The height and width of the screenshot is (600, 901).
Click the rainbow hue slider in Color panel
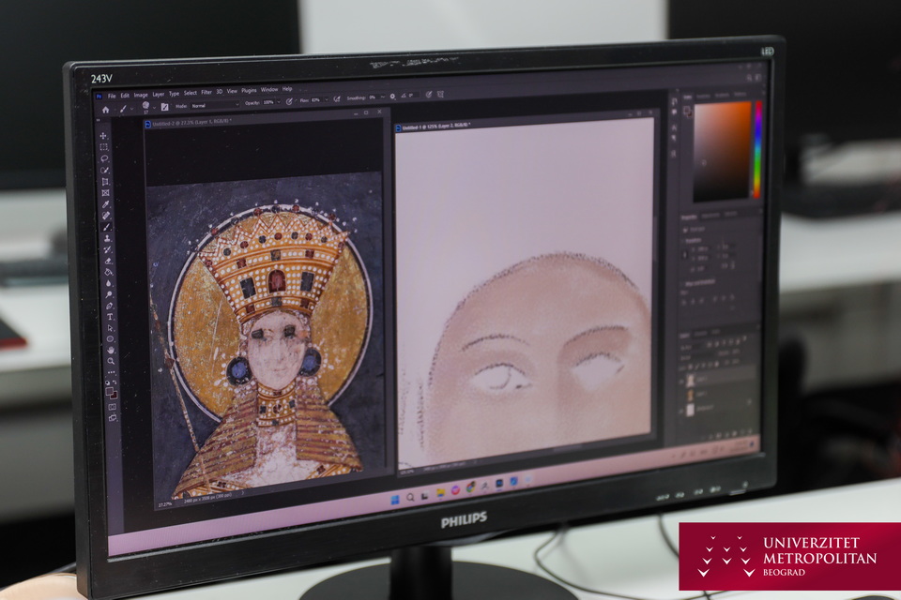[757, 150]
